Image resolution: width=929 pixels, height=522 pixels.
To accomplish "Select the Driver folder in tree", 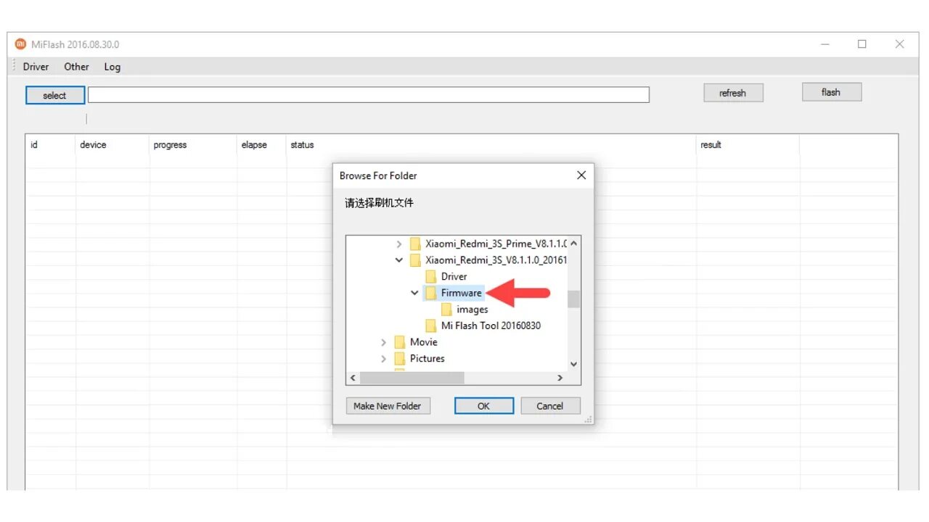I will point(454,276).
